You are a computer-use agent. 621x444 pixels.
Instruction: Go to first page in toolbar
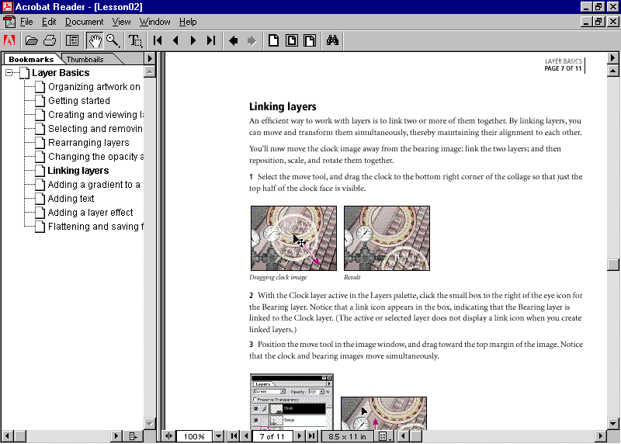(158, 40)
